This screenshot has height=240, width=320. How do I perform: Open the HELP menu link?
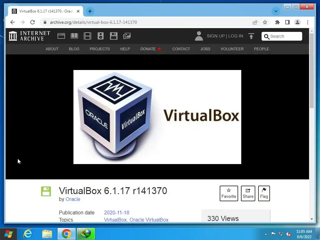point(125,49)
